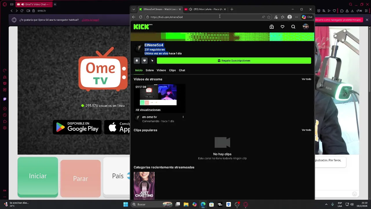Open Opera GX main menu logo
The height and width of the screenshot is (209, 371).
[x=5, y=4]
